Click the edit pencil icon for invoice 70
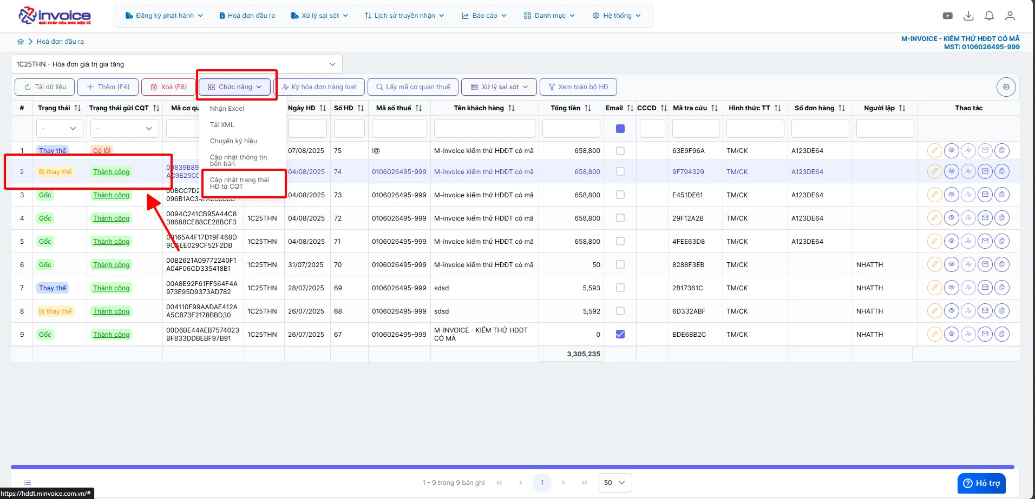 (x=934, y=264)
